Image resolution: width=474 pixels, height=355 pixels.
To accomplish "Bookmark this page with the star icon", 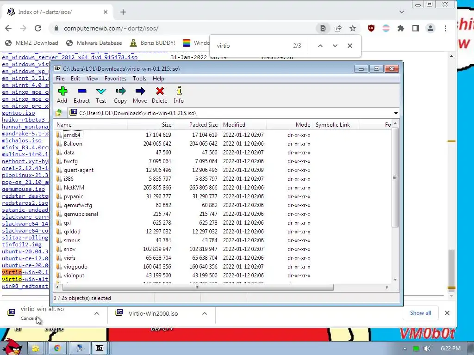I will pos(352,28).
